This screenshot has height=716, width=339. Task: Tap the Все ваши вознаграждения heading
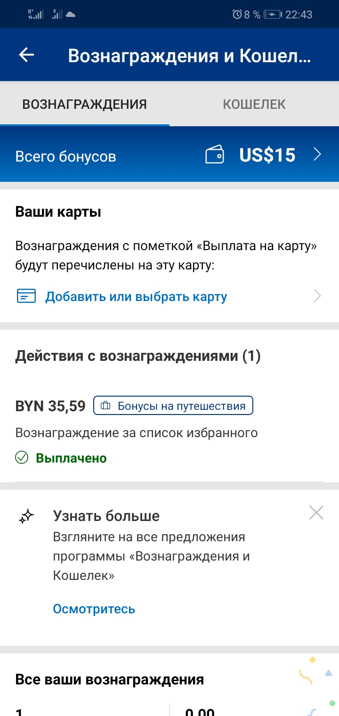110,679
